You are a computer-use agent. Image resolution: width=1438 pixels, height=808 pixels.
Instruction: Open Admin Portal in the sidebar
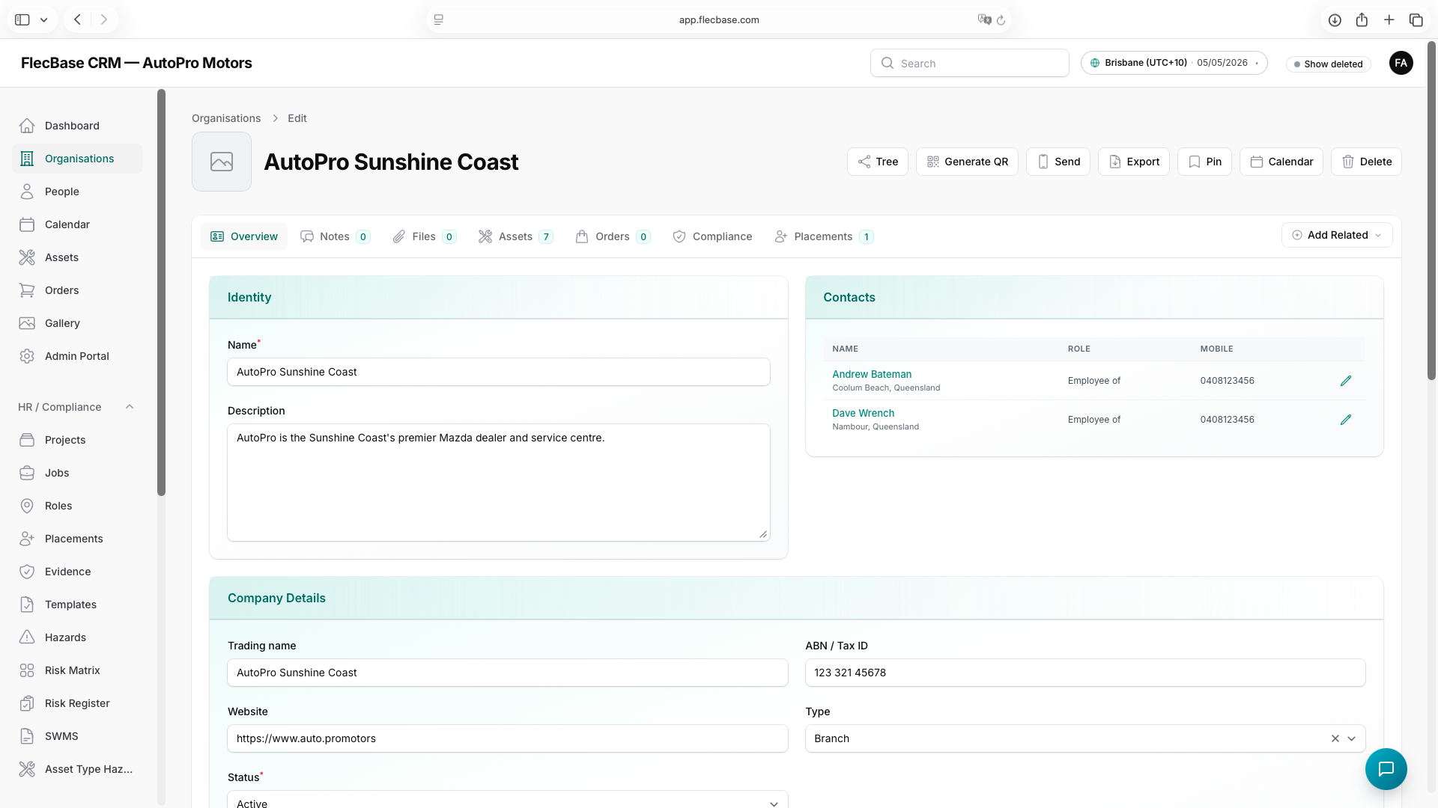(77, 356)
